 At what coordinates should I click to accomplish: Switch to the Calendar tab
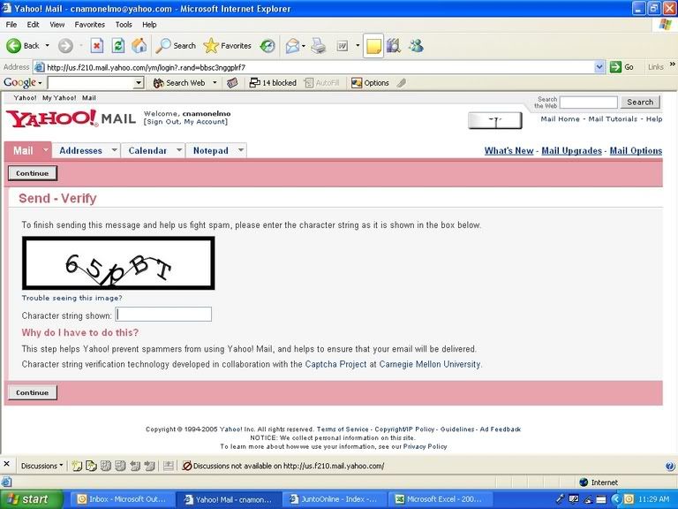tap(147, 150)
